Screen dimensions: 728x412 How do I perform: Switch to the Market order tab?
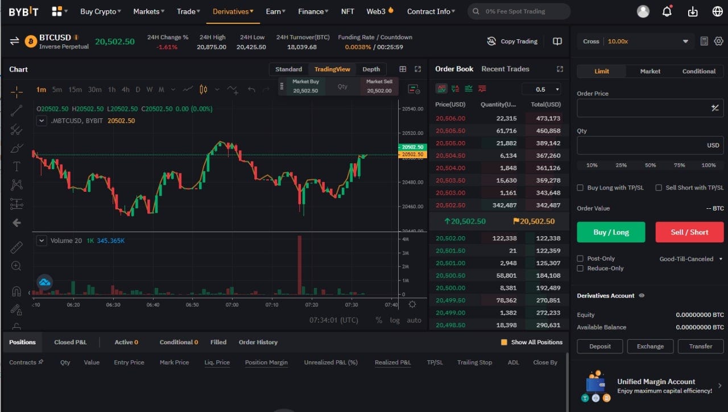650,71
